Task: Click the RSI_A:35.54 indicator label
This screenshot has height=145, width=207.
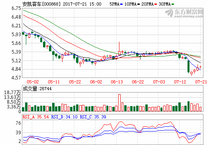Action: 36,117
